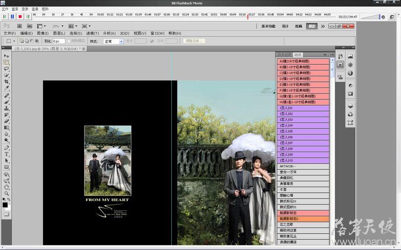
Task: Open the View Extras dropdown
Action: [x=41, y=26]
